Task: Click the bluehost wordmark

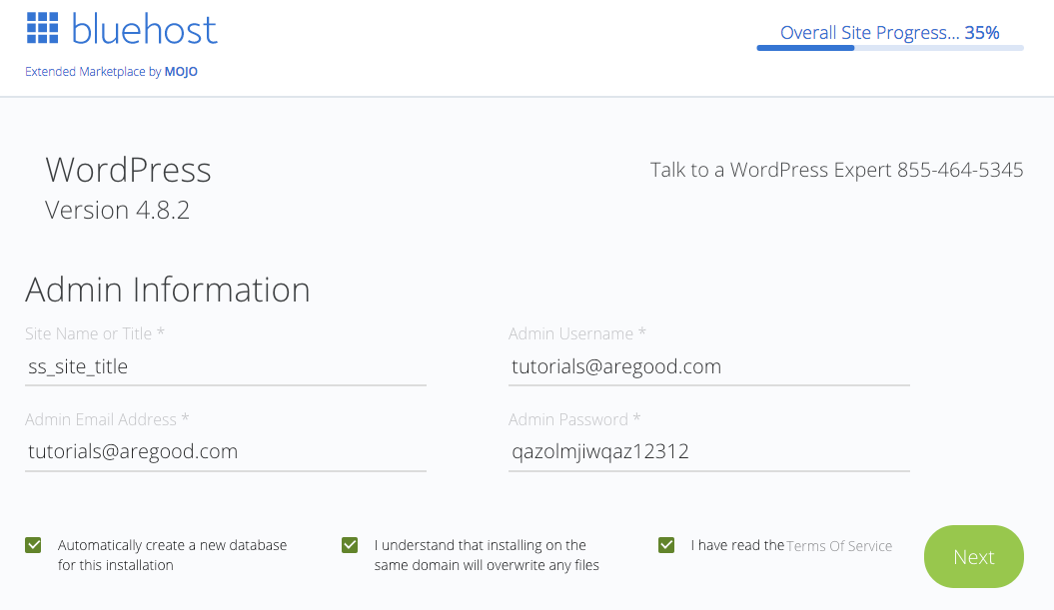Action: [x=145, y=30]
